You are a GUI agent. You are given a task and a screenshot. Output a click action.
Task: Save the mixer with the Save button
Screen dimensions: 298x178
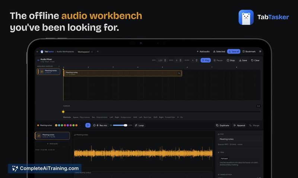click(243, 60)
